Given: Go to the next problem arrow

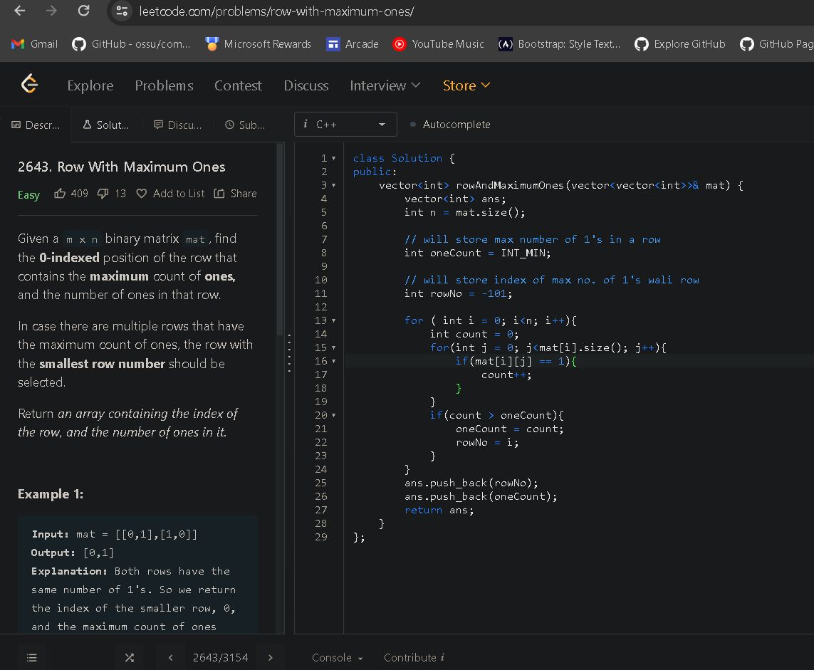Looking at the screenshot, I should pos(271,657).
